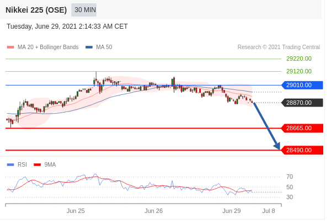Screen dimensions: 331x224
Task: Select the Nikkei 225 (OSE) title
Action: pyautogui.click(x=36, y=10)
